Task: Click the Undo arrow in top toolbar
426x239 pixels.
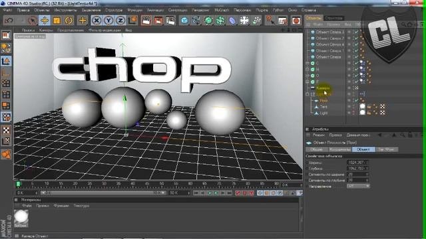Action: [x=9, y=21]
